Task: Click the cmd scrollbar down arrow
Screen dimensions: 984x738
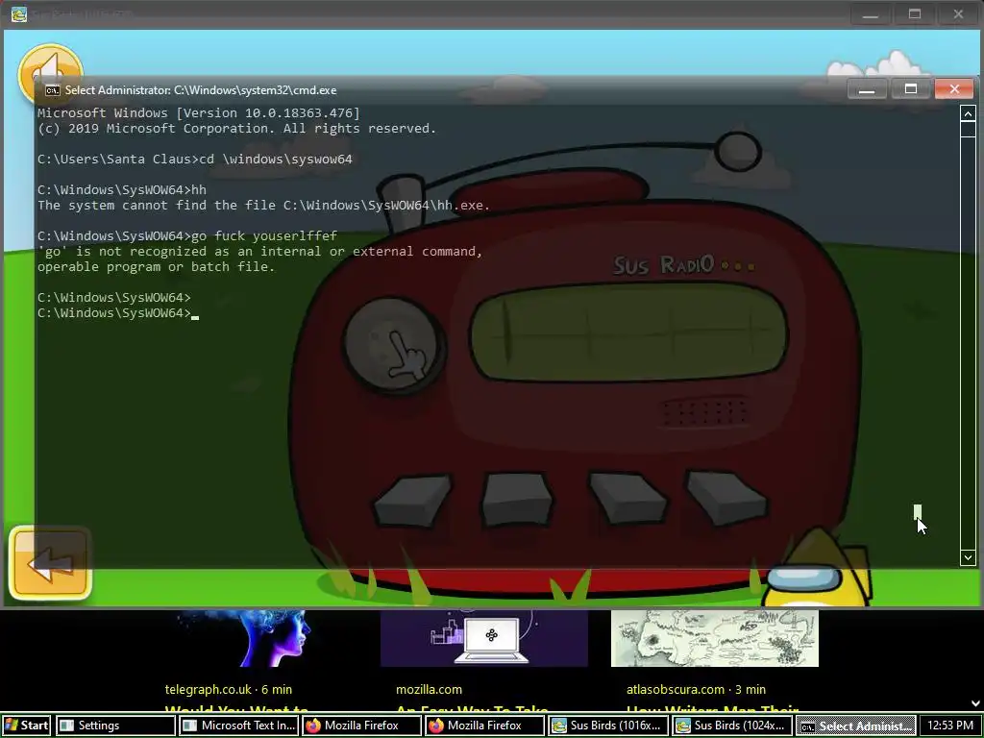Action: point(968,557)
